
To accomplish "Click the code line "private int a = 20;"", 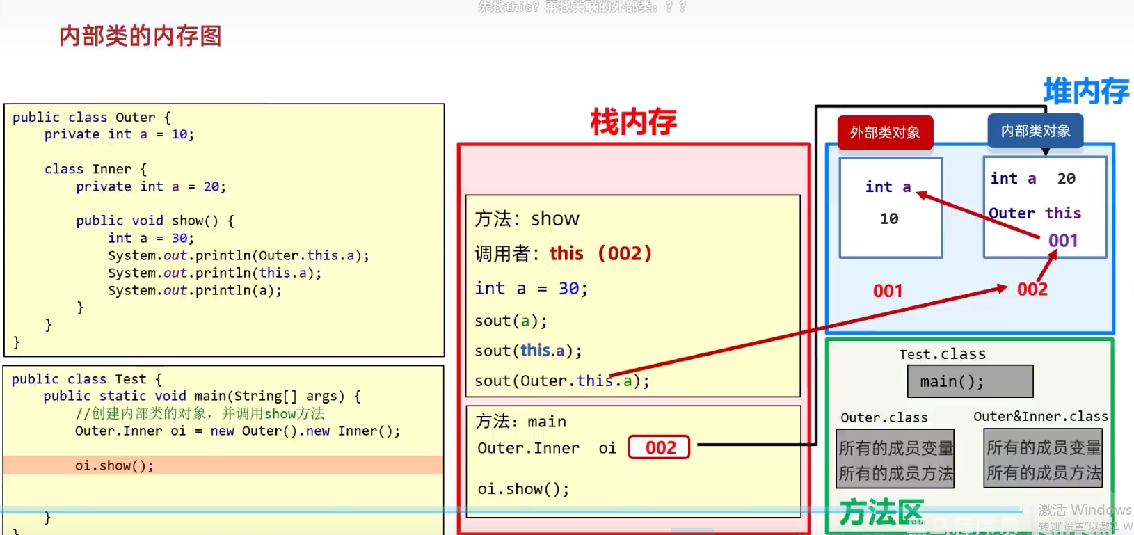I will [x=151, y=186].
